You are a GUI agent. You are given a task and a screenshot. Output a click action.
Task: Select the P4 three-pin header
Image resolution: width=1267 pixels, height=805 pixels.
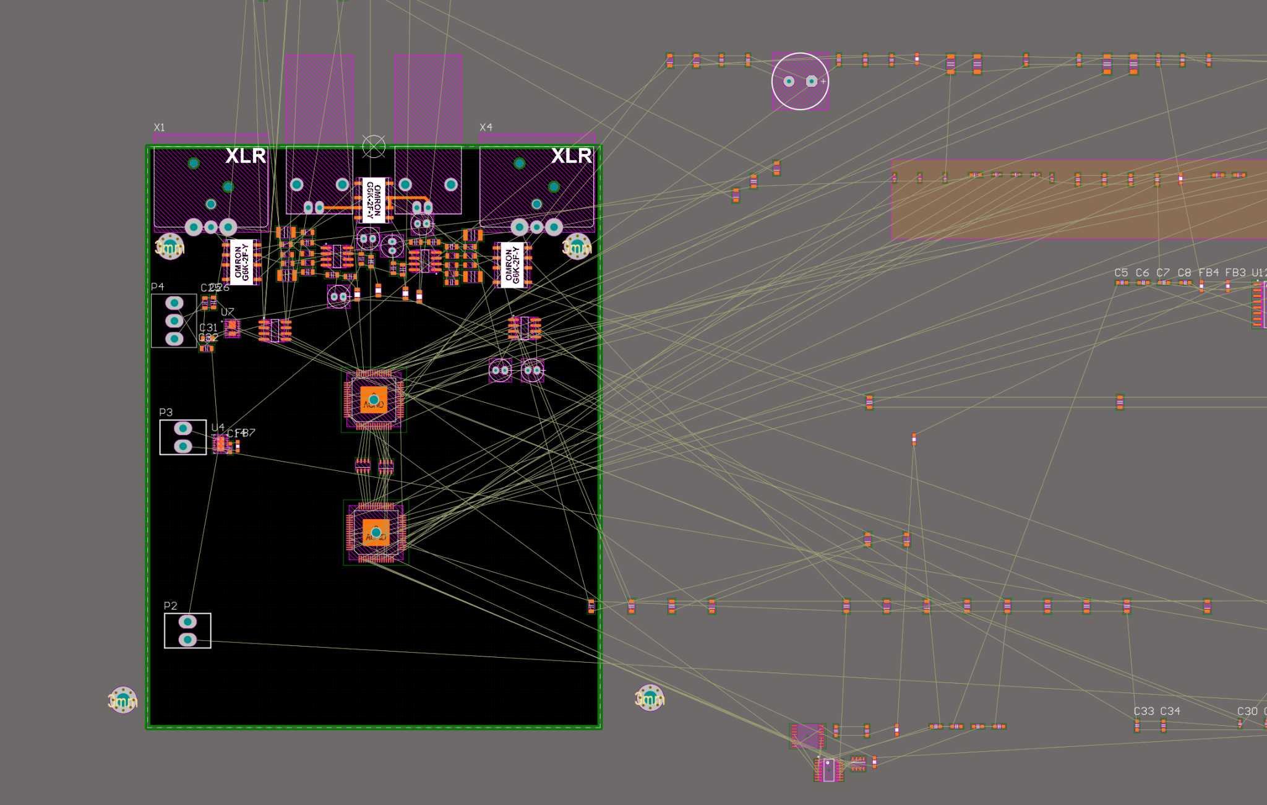(x=174, y=321)
